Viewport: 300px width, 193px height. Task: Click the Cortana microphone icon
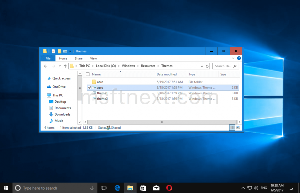click(x=92, y=188)
